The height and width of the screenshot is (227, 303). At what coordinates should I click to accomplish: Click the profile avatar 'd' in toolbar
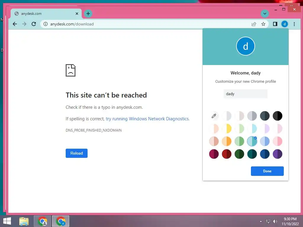coord(284,24)
